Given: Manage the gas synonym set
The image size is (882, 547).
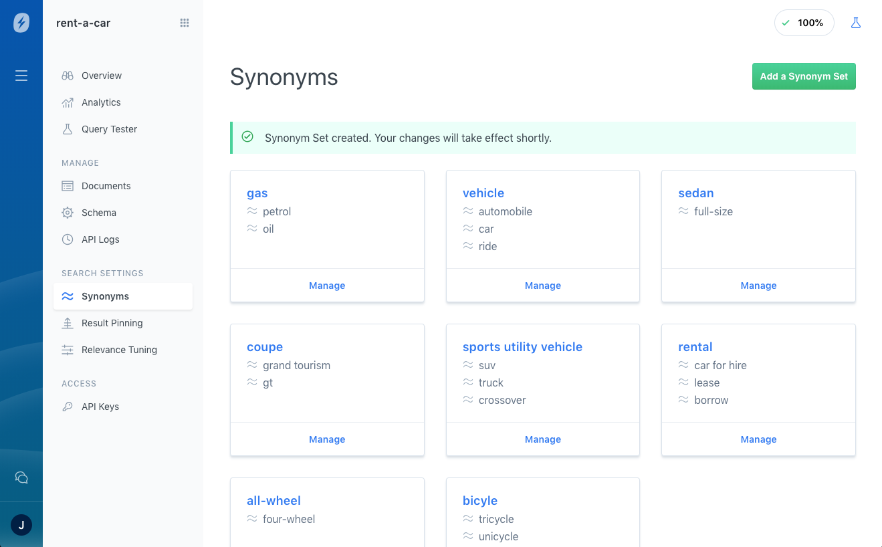Looking at the screenshot, I should click(327, 286).
